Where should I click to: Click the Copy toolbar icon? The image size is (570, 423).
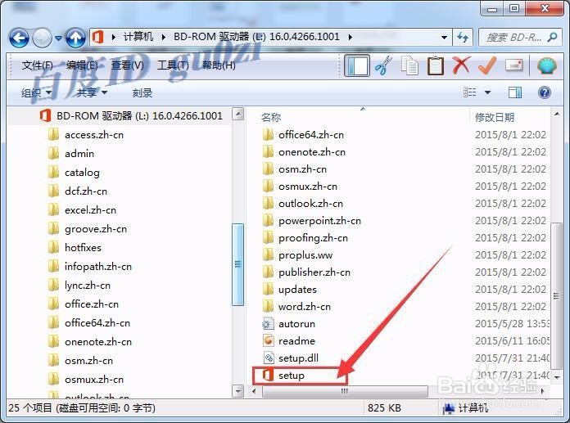(409, 65)
